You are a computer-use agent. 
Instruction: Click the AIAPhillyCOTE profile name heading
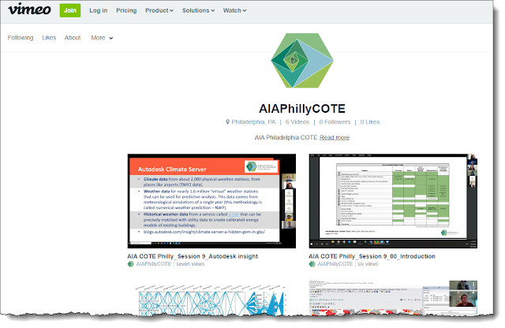pyautogui.click(x=302, y=109)
